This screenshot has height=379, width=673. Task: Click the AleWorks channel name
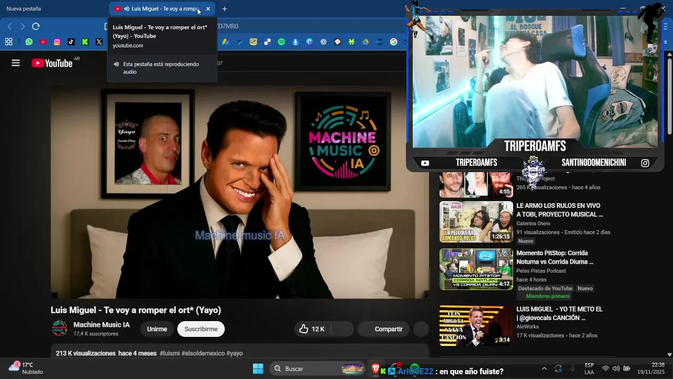coord(527,327)
